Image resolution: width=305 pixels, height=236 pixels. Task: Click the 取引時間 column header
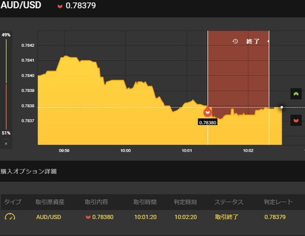[x=145, y=202]
